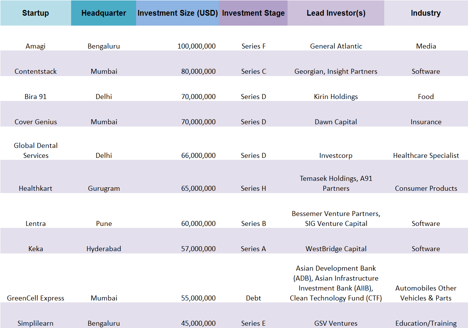
Task: Select the Bira 91 cell
Action: [36, 97]
